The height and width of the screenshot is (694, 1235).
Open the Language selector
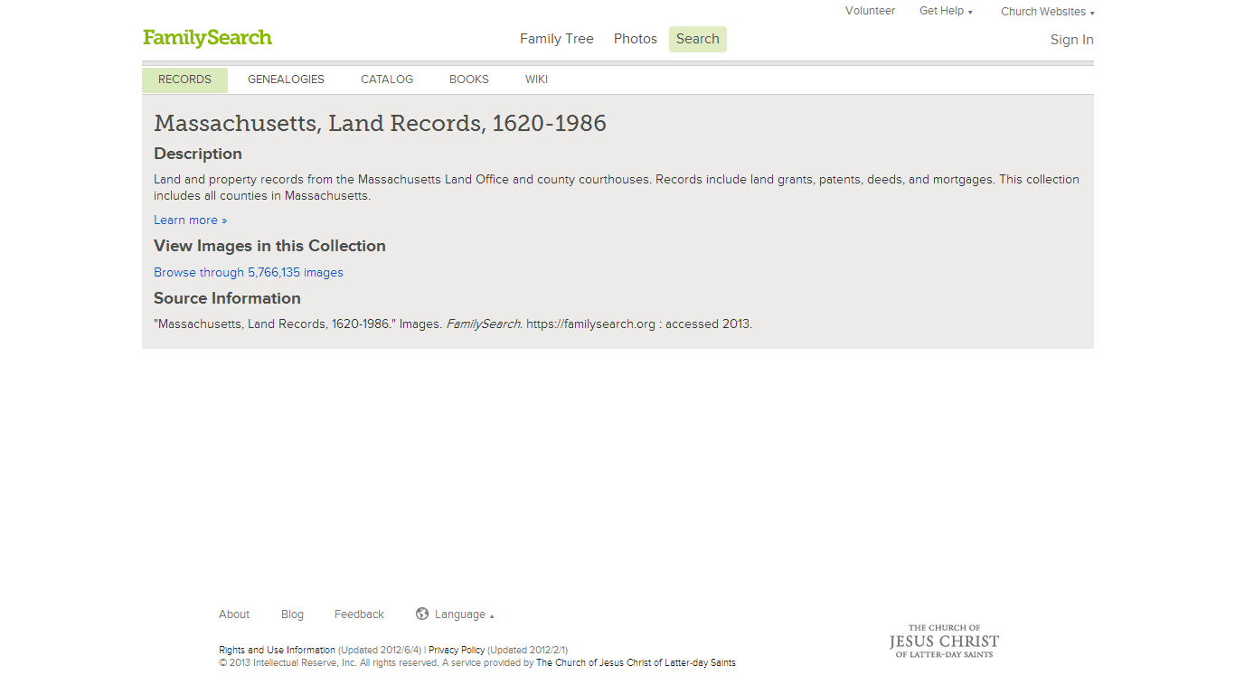point(460,614)
